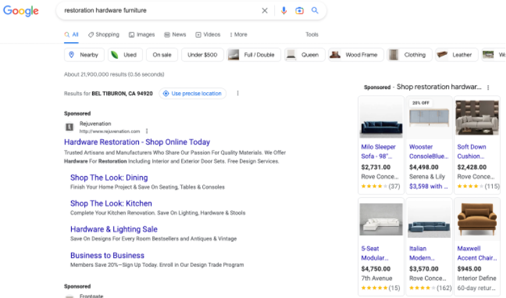Click the $3,598 with discount link
This screenshot has width=506, height=298.
pyautogui.click(x=428, y=187)
